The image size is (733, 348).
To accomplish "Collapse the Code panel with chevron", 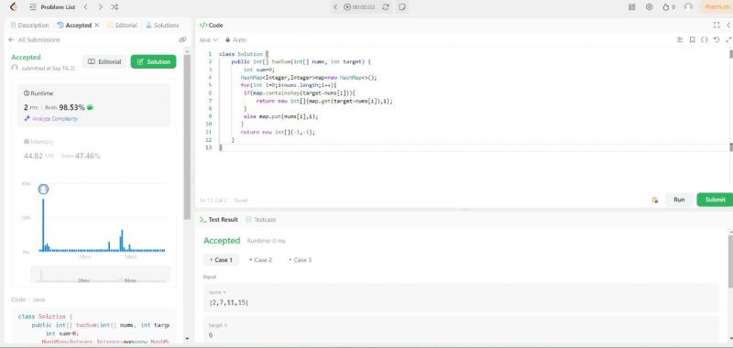I will (x=728, y=26).
